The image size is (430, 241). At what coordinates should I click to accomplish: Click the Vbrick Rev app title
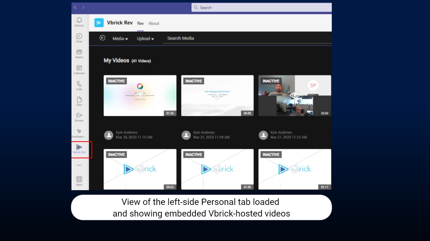(x=120, y=23)
